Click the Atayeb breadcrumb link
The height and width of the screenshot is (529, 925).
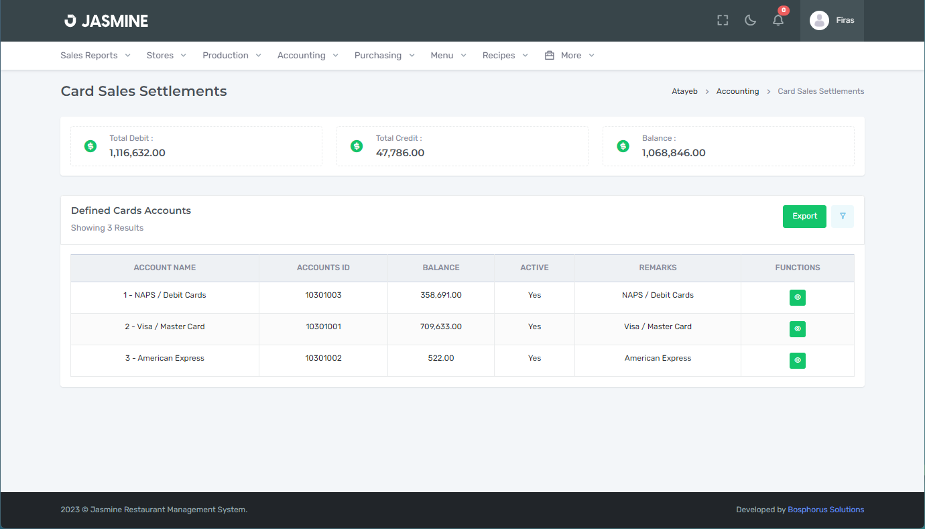click(684, 91)
